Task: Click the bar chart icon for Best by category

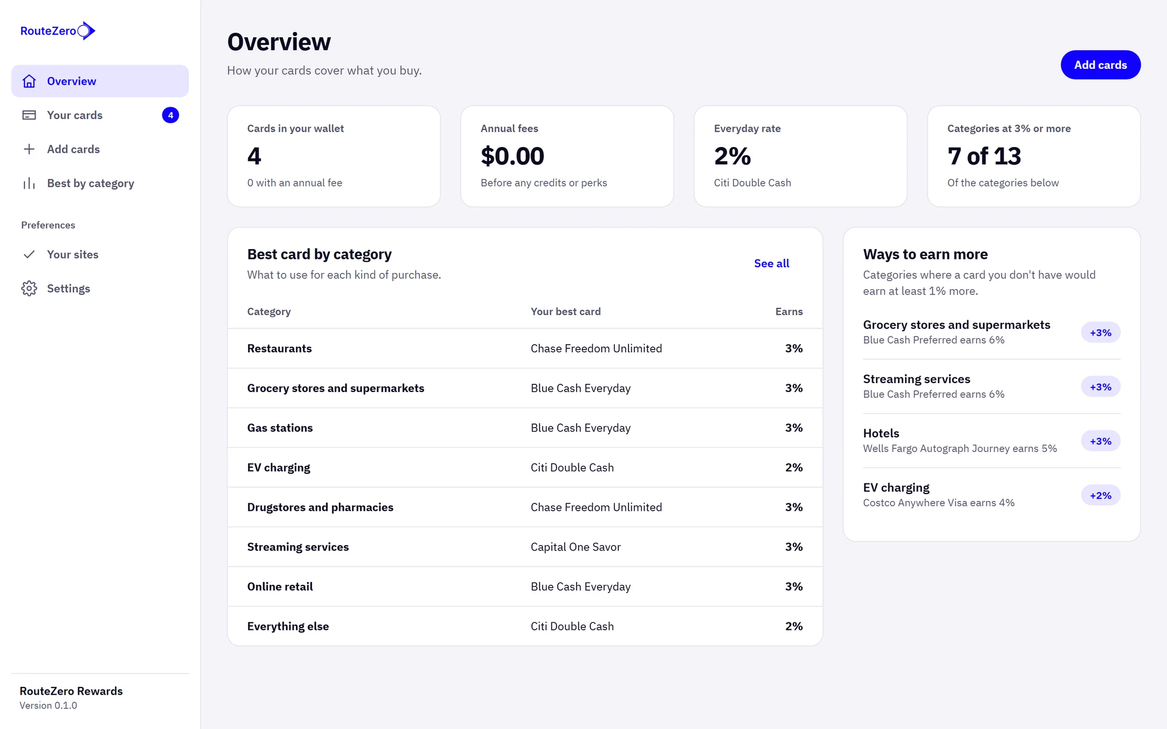Action: 29,183
